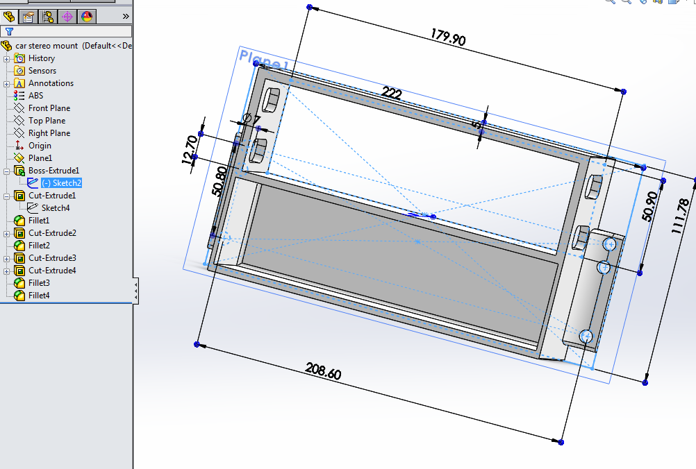Click the feature tree filter field
Image resolution: width=696 pixels, height=469 pixels.
tap(69, 31)
